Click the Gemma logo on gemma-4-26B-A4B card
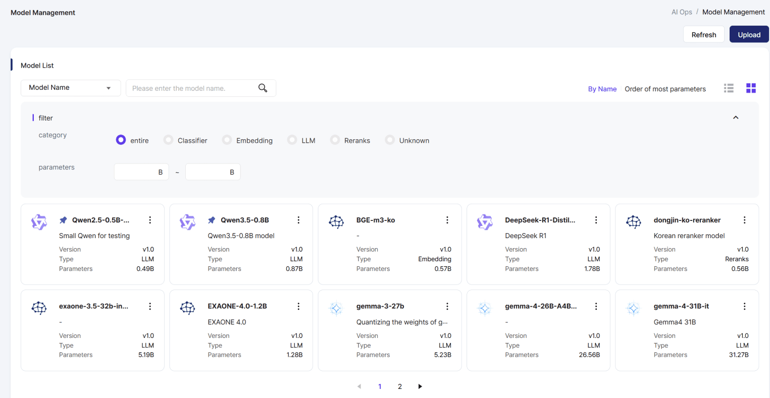The width and height of the screenshot is (770, 398). [x=485, y=308]
